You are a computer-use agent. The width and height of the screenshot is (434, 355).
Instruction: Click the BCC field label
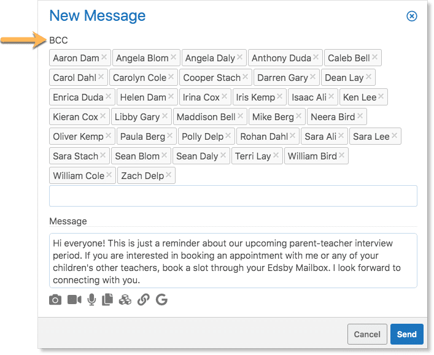click(58, 40)
